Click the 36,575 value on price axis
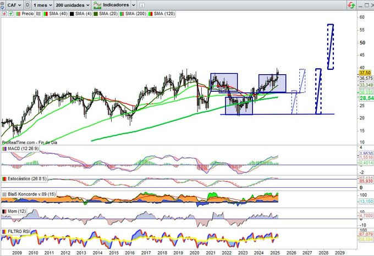Image resolution: width=374 pixels, height=256 pixels. click(366, 78)
